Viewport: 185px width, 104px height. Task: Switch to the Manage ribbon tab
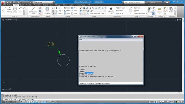click(58, 5)
